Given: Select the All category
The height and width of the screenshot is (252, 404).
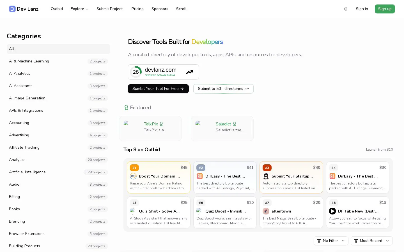Looking at the screenshot, I should 58,49.
